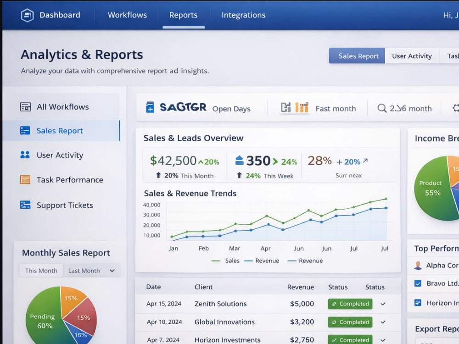The height and width of the screenshot is (344, 459).
Task: Toggle the Bravo Ltd. checkbox
Action: coord(418,283)
